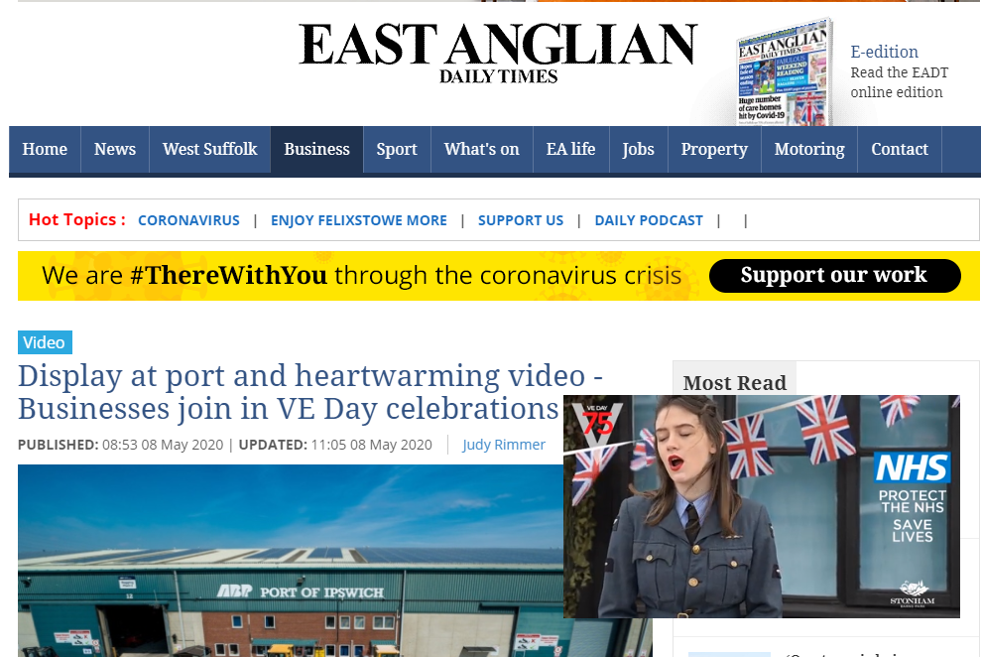Click the Support our work button
This screenshot has width=981, height=657.
pos(834,275)
